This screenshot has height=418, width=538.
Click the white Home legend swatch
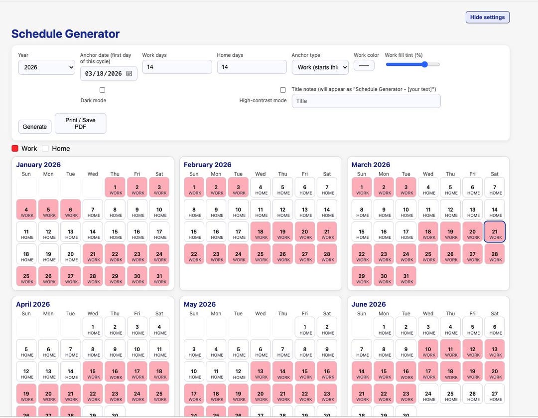[x=45, y=148]
